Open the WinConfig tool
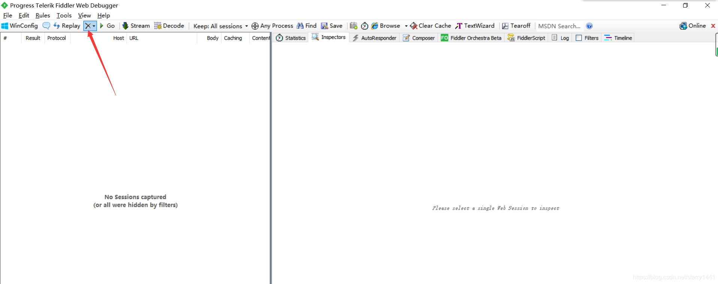Viewport: 718px width, 284px height. pyautogui.click(x=19, y=26)
